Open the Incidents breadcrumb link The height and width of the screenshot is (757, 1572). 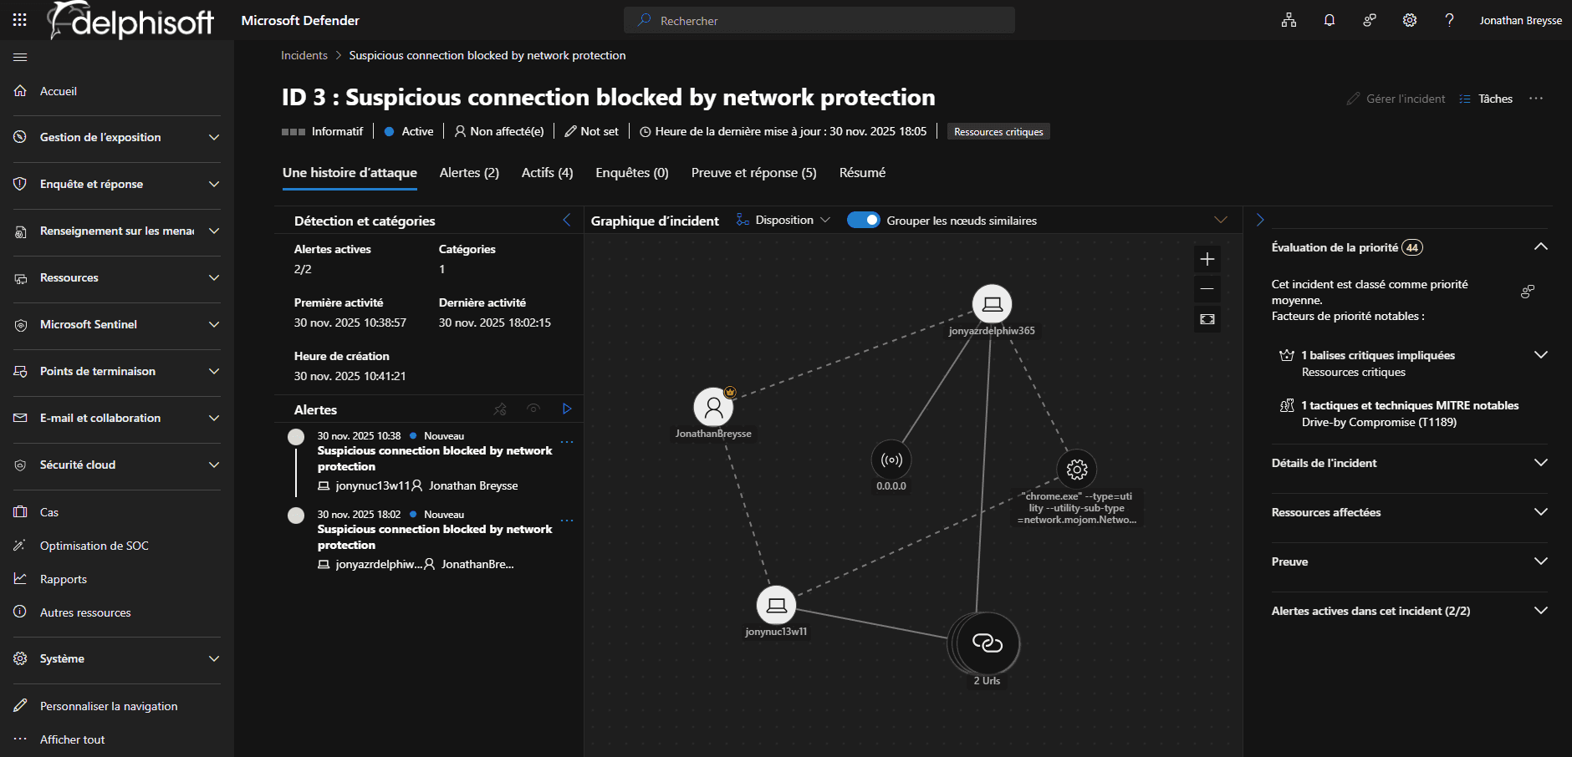[x=304, y=55]
